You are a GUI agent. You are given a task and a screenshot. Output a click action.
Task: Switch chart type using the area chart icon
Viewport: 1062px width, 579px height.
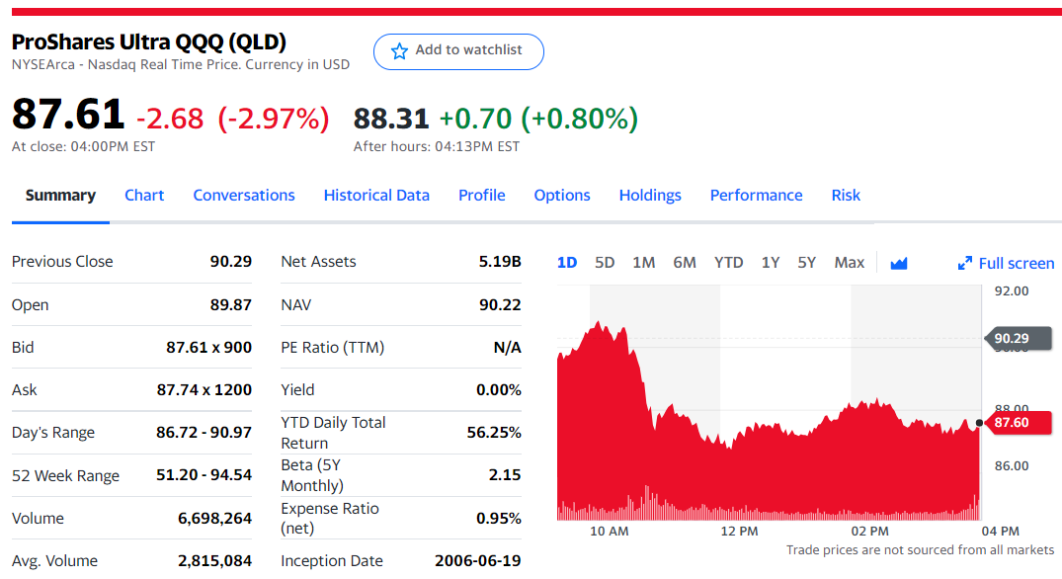pos(899,263)
